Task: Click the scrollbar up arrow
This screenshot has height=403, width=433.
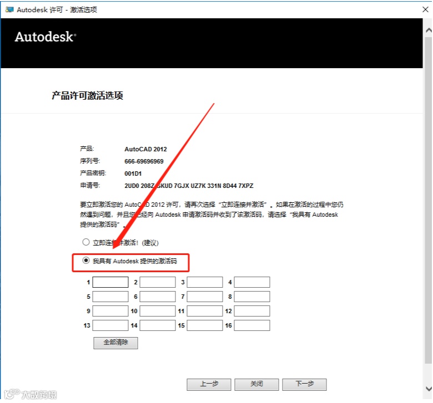Action: pyautogui.click(x=429, y=30)
